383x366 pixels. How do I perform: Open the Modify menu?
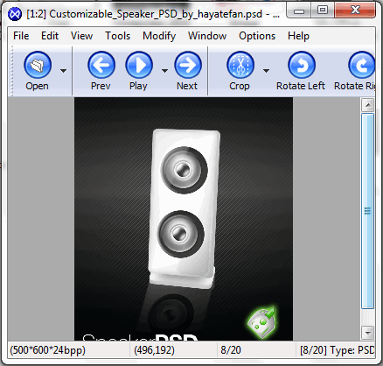(x=159, y=36)
